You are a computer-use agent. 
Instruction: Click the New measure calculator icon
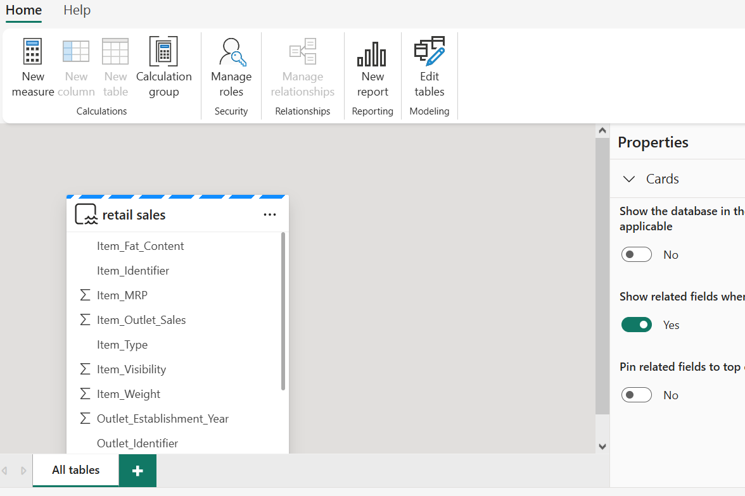pyautogui.click(x=33, y=51)
